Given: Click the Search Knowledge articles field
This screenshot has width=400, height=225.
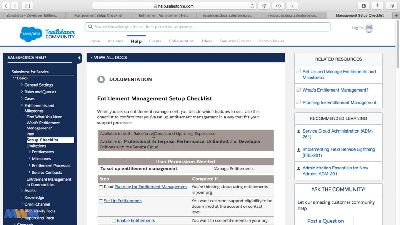Looking at the screenshot, I should pos(207,27).
